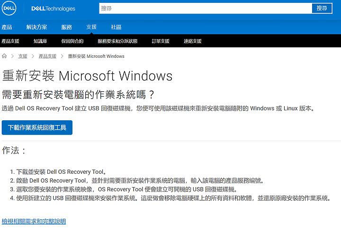341x233 pixels.
Task: Click the 作法： section heading
Action: [x=14, y=150]
